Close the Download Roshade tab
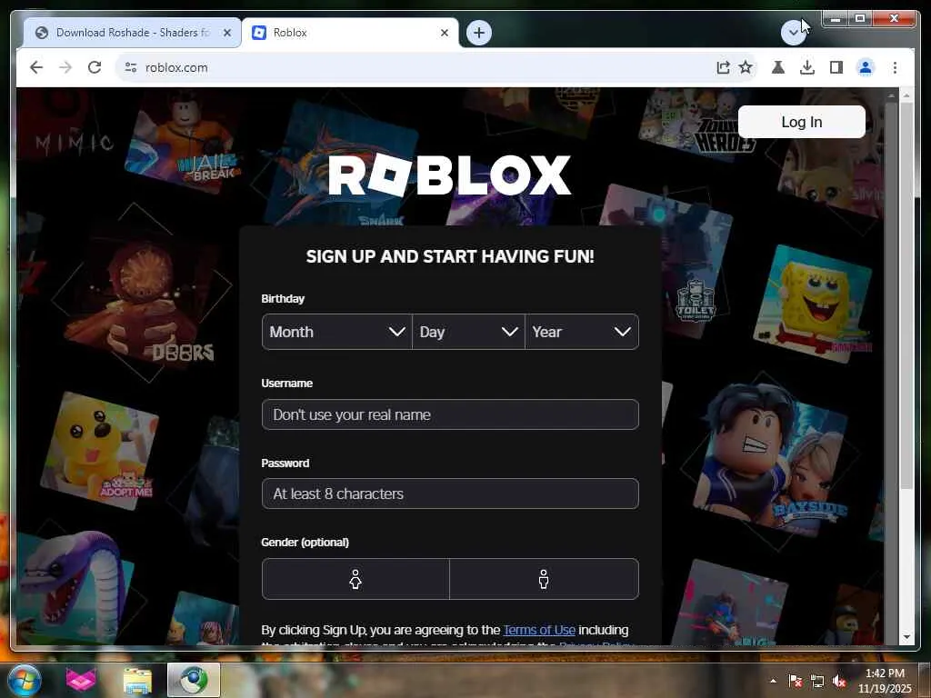931x698 pixels. coord(226,33)
